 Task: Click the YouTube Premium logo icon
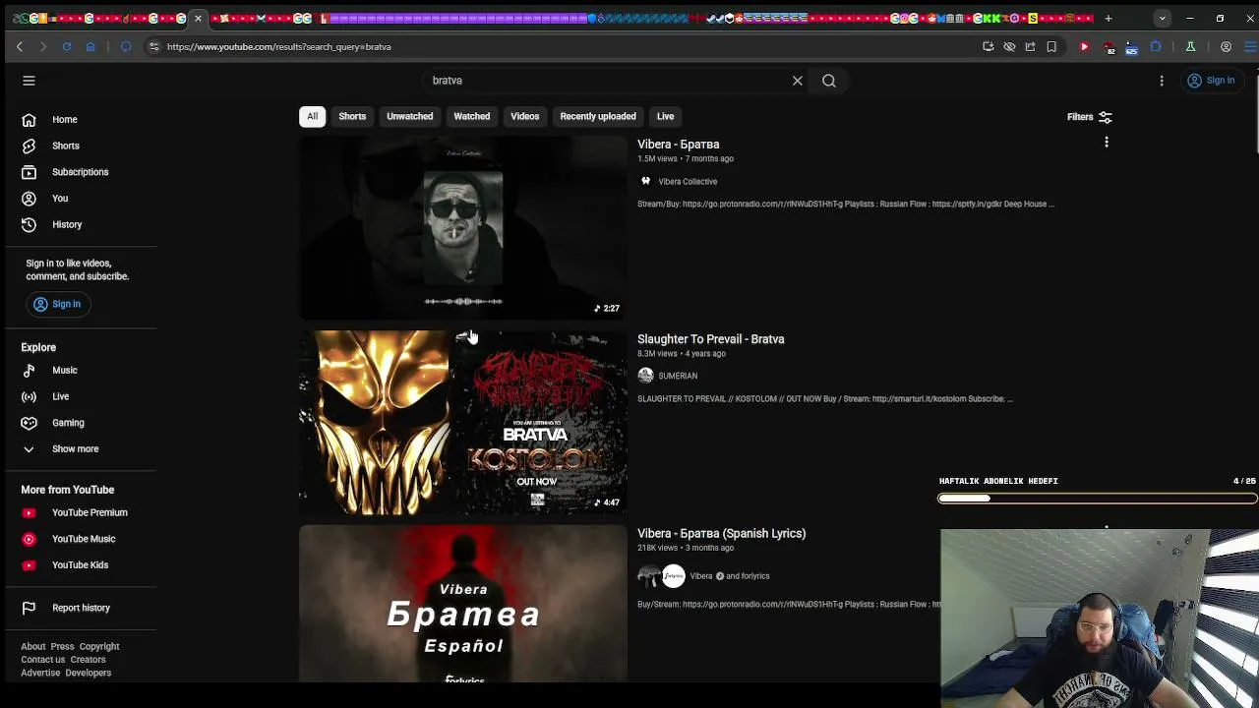click(29, 512)
